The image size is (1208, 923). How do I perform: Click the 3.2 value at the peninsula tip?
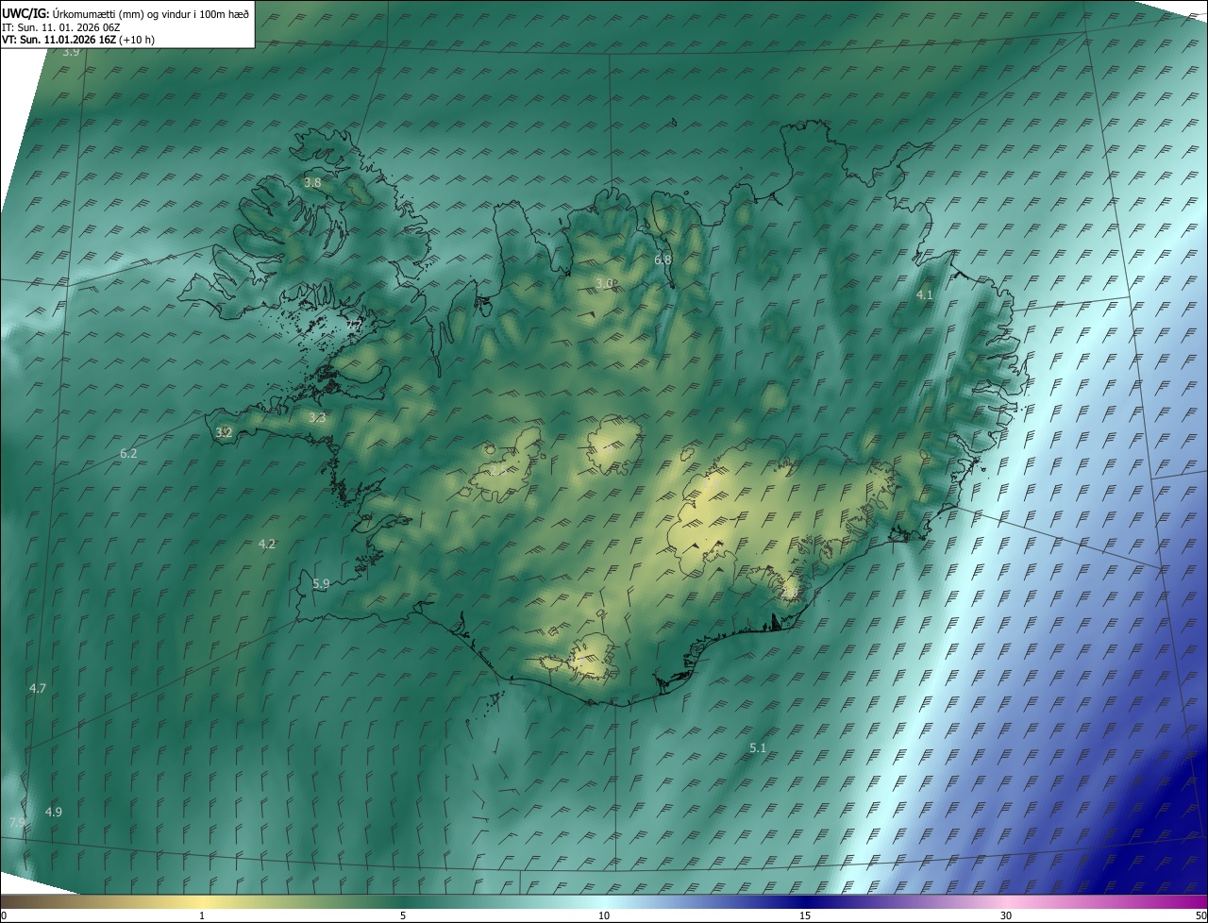224,432
